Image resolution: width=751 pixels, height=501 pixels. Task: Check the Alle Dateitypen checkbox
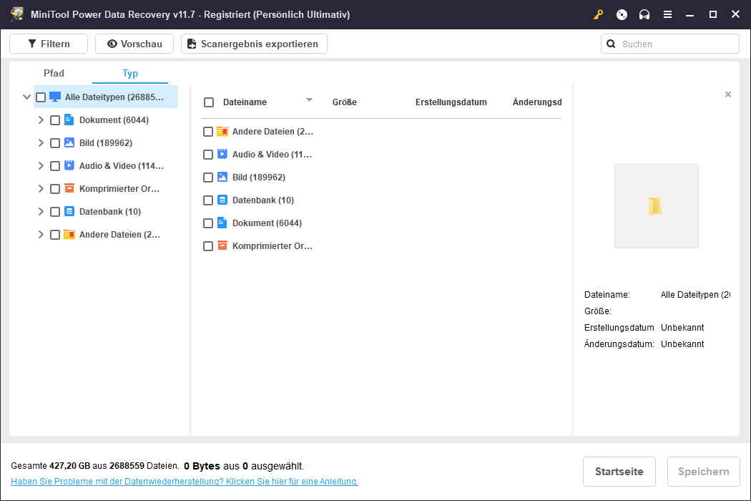point(41,97)
